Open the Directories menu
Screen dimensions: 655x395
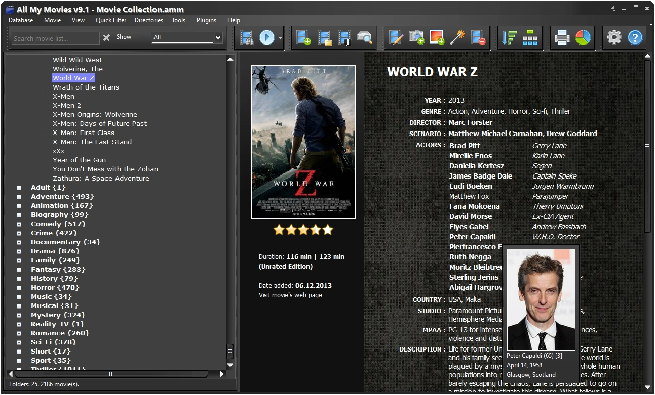point(149,20)
